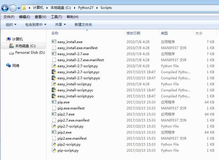Click Scripts in the address bar
This screenshot has height=160, width=219.
click(x=106, y=8)
